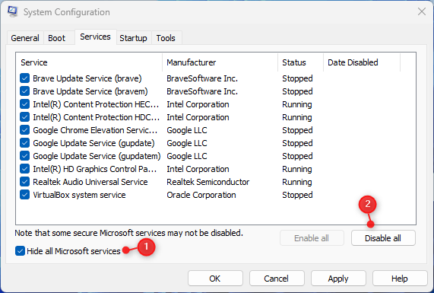
Task: Click Realtek Semiconductor manufacturer cell
Action: [x=207, y=182]
